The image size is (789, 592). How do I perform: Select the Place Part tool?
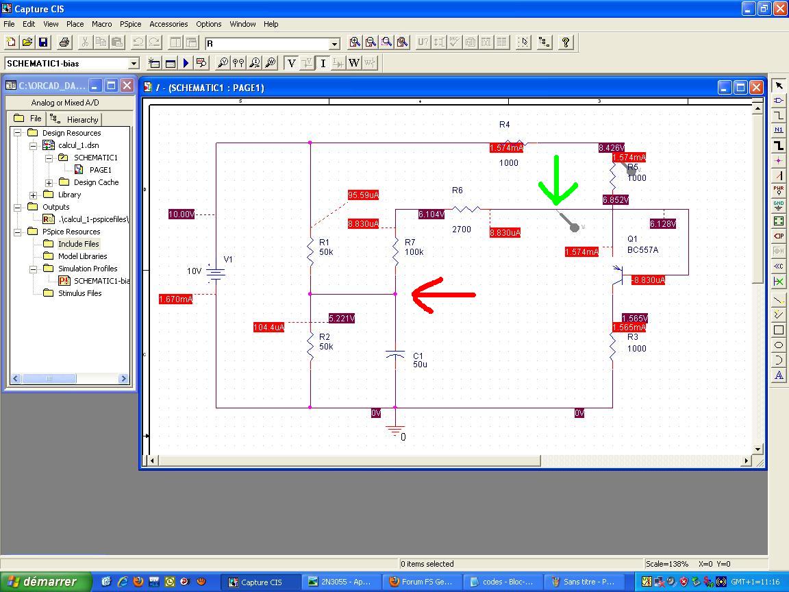point(779,101)
